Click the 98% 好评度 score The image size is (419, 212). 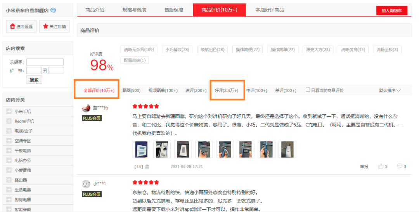pos(102,65)
